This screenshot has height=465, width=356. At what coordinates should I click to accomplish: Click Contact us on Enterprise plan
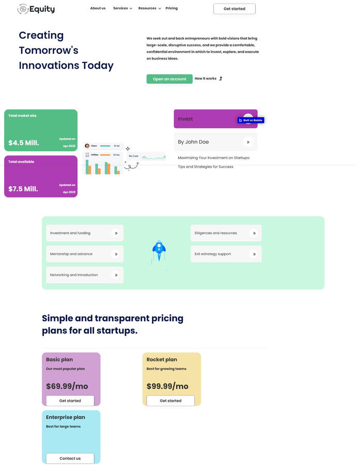click(70, 458)
